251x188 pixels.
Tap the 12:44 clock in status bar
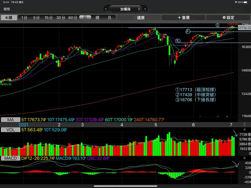(6, 2)
